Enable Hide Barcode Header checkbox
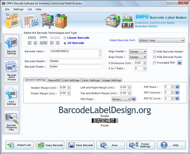 154,52
